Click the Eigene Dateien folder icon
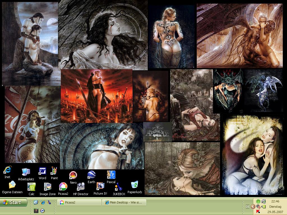The width and height of the screenshot is (287, 215). click(x=12, y=185)
